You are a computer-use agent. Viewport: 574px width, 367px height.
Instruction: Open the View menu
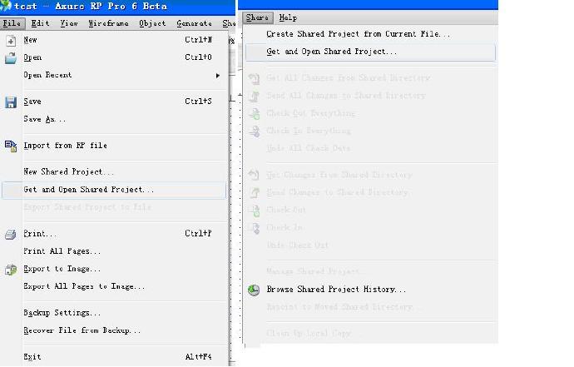pyautogui.click(x=69, y=23)
